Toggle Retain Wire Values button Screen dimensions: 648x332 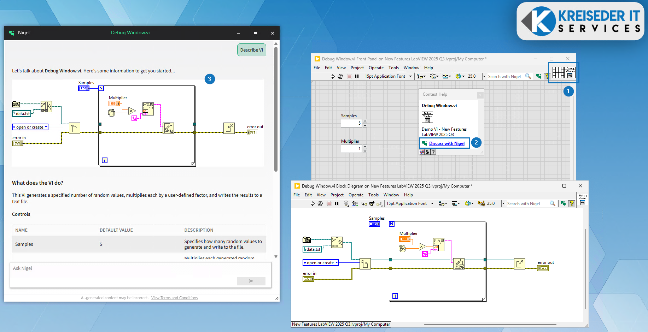coord(355,203)
